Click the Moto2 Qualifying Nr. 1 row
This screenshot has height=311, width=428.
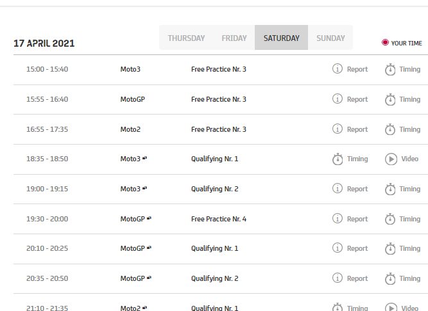[x=214, y=308]
